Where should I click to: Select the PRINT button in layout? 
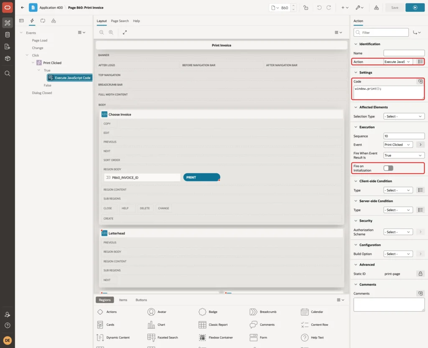click(201, 177)
